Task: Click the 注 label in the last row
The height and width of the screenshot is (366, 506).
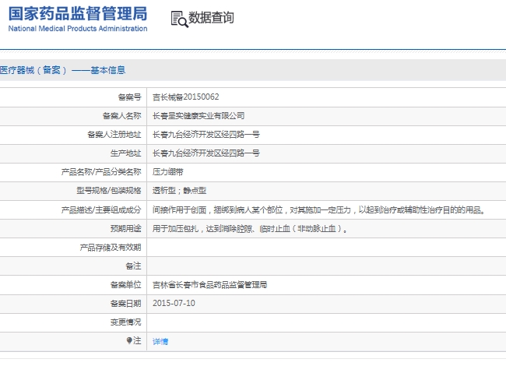Action: 137,340
